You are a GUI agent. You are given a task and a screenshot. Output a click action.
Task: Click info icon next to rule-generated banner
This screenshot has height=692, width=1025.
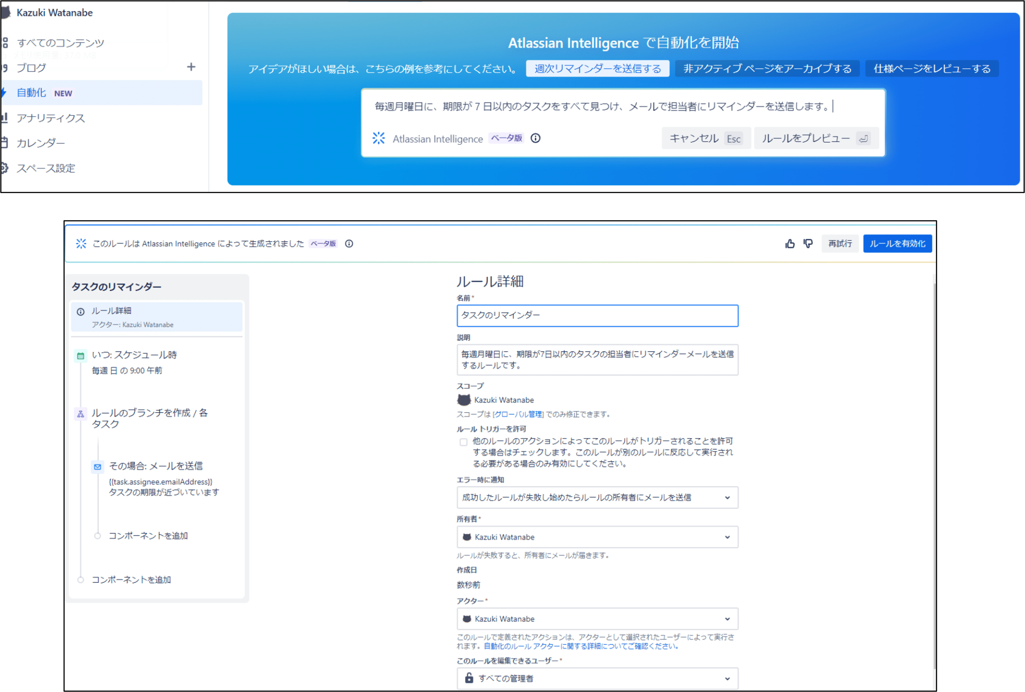349,244
